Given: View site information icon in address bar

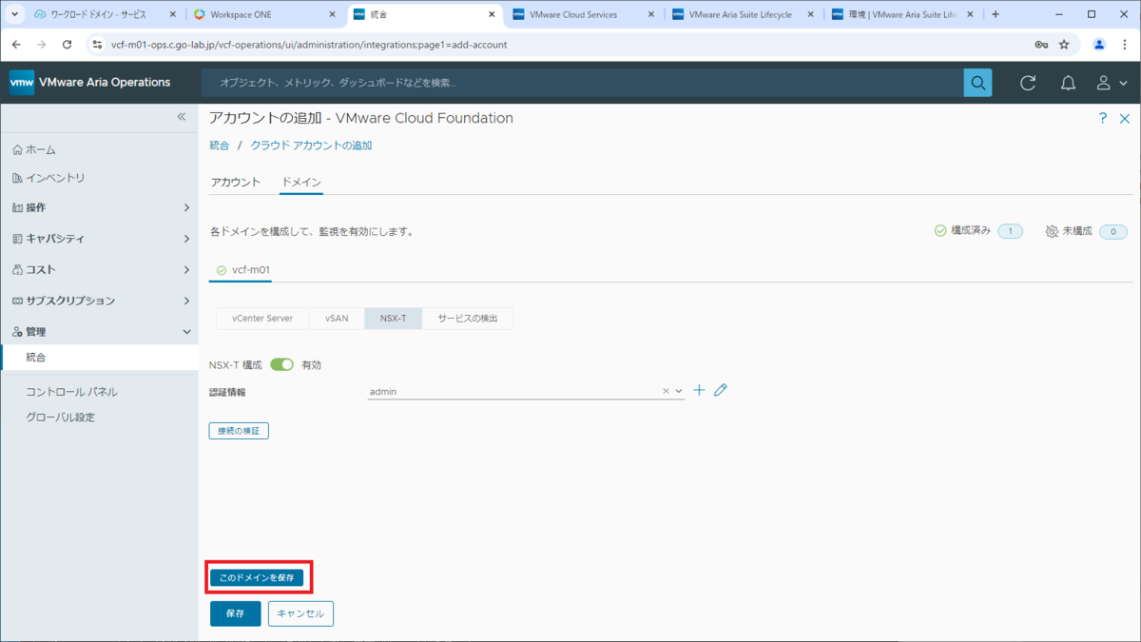Looking at the screenshot, I should [96, 45].
